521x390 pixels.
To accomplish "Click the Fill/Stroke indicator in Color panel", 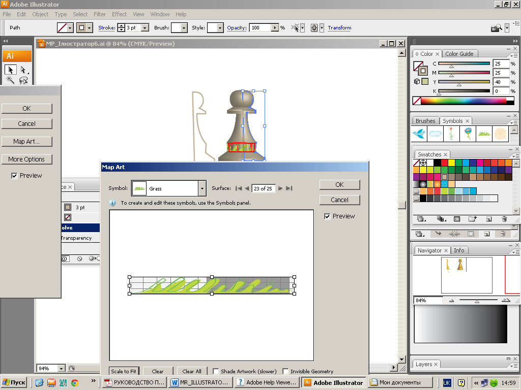I will tap(421, 68).
